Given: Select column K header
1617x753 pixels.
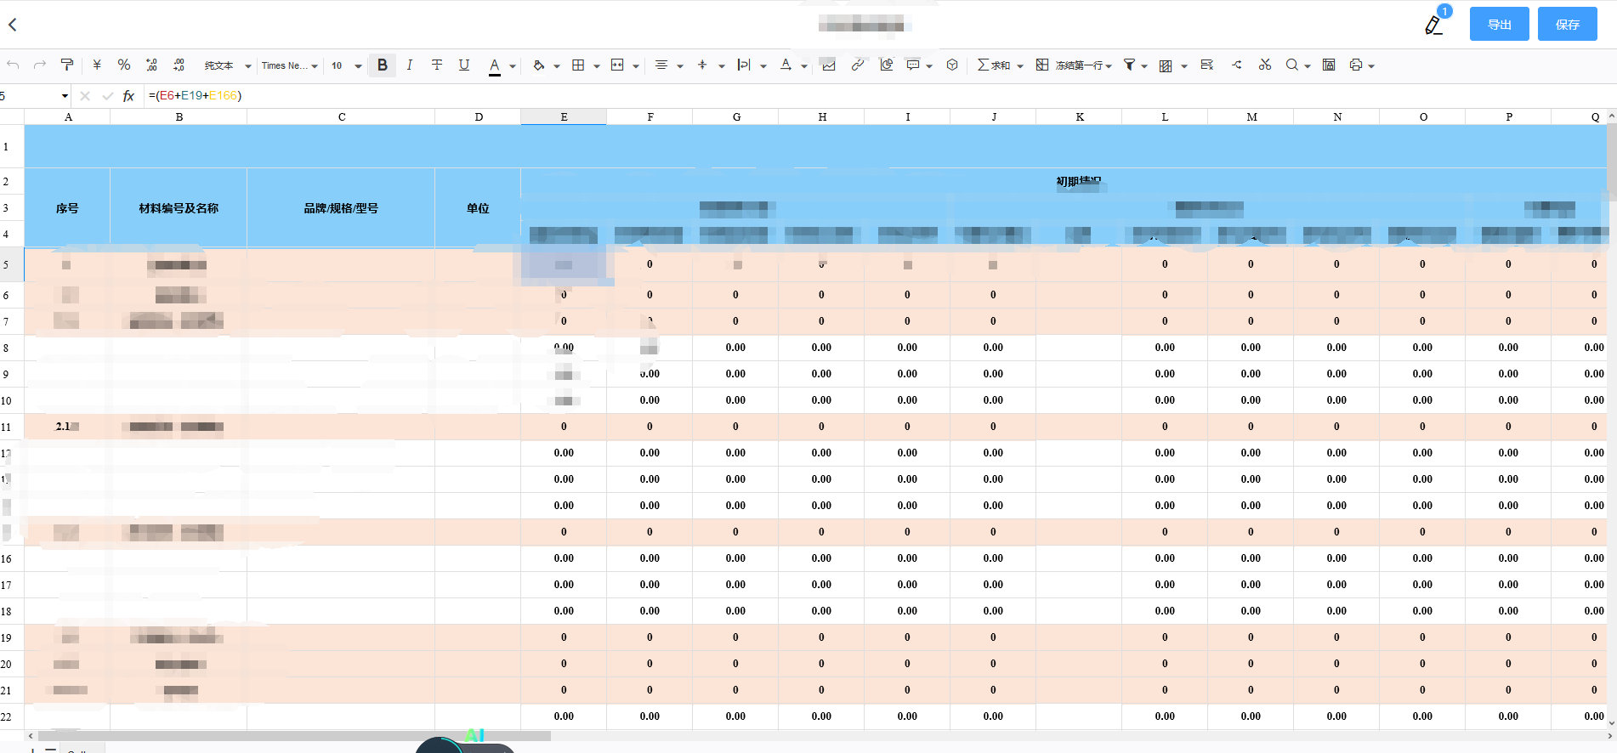Looking at the screenshot, I should 1080,117.
